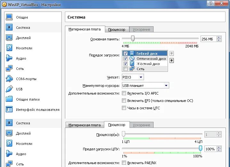Viewport: 230px width, 167px height.
Task: Lower Предел загрузки ЦПУ with down arrow
Action: coord(219,150)
